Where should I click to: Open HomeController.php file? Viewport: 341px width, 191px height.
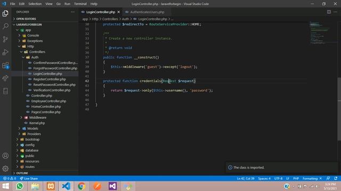coord(45,107)
